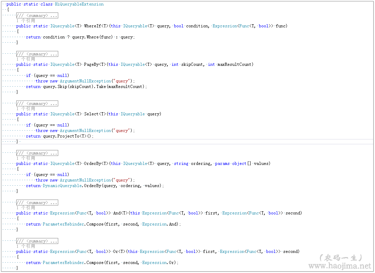Show the reference count link above Select method
The image size is (375, 273).
coord(26,109)
